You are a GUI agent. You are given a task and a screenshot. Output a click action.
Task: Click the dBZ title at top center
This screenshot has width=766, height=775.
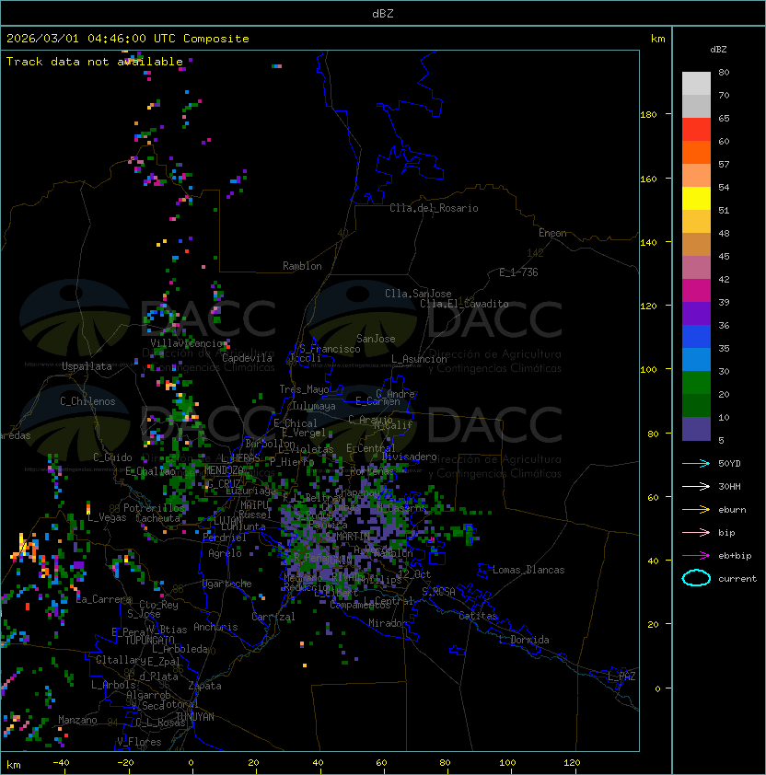click(x=382, y=14)
